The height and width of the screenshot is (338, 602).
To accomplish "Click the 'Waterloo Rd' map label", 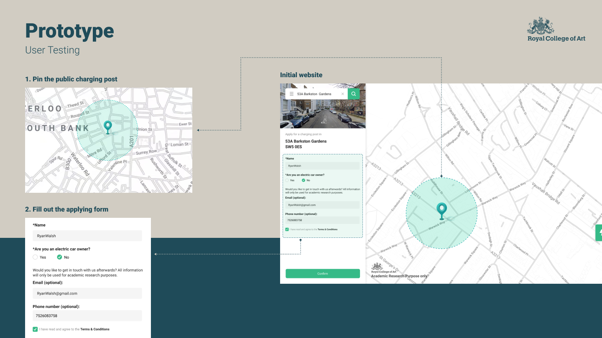I will point(80,164).
